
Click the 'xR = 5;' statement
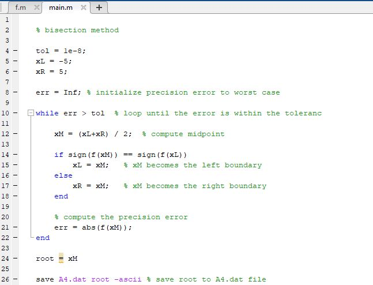tap(51, 72)
